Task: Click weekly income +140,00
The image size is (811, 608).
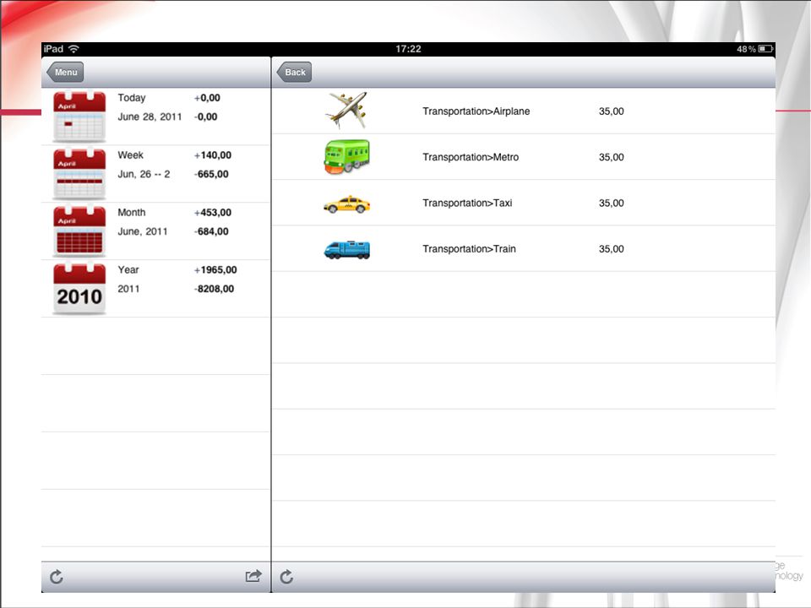Action: point(213,155)
